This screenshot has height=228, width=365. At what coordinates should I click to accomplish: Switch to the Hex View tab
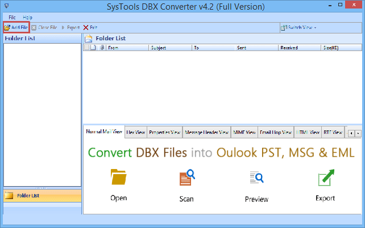(x=136, y=132)
